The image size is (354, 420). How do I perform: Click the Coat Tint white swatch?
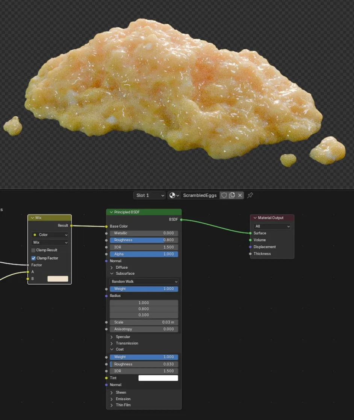point(158,378)
